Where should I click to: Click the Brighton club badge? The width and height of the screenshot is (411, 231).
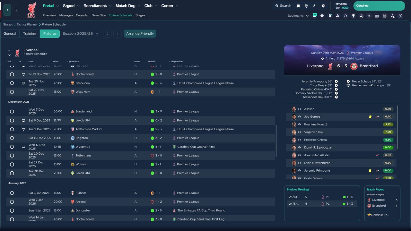click(73, 138)
